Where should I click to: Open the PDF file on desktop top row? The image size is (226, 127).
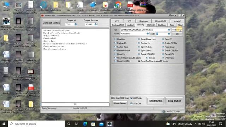[x=130, y=6]
